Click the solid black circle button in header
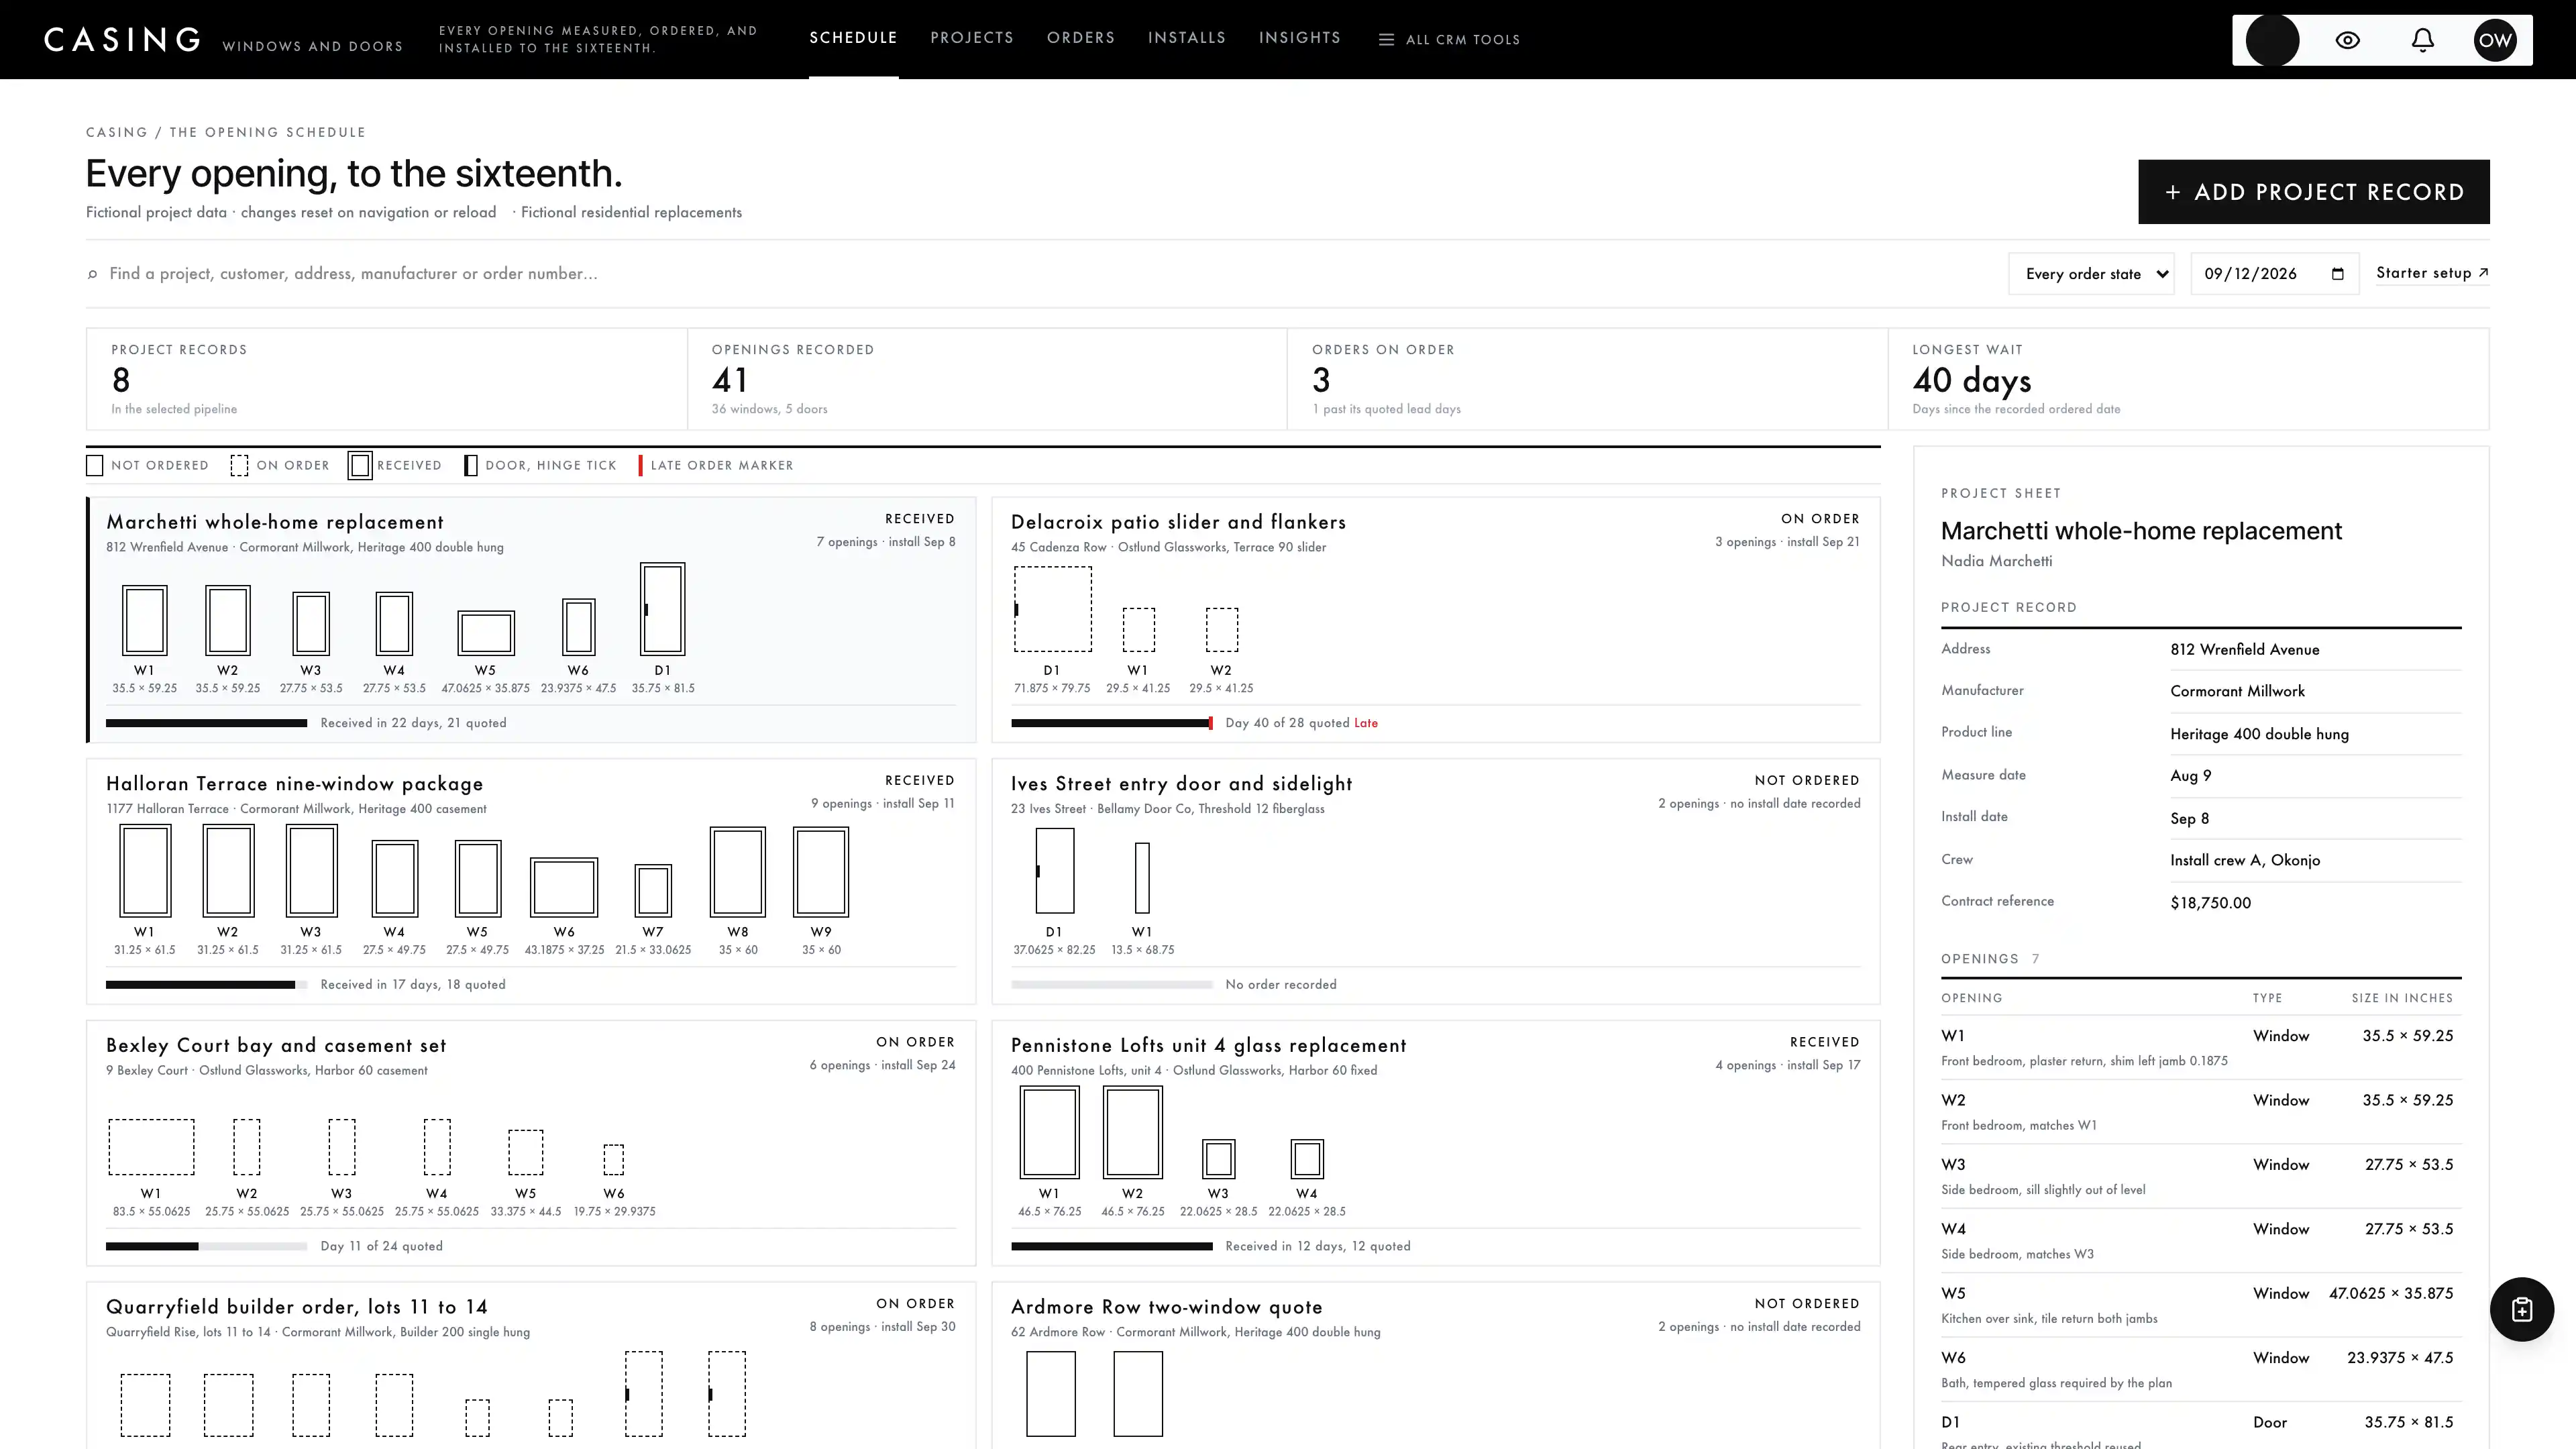This screenshot has height=1449, width=2576. [x=2272, y=40]
